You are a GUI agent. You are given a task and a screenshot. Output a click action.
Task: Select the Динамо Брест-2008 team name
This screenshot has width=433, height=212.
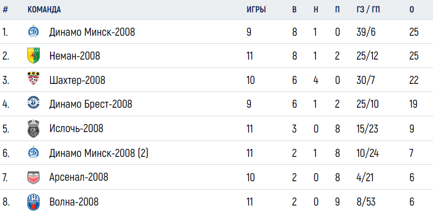click(x=91, y=104)
